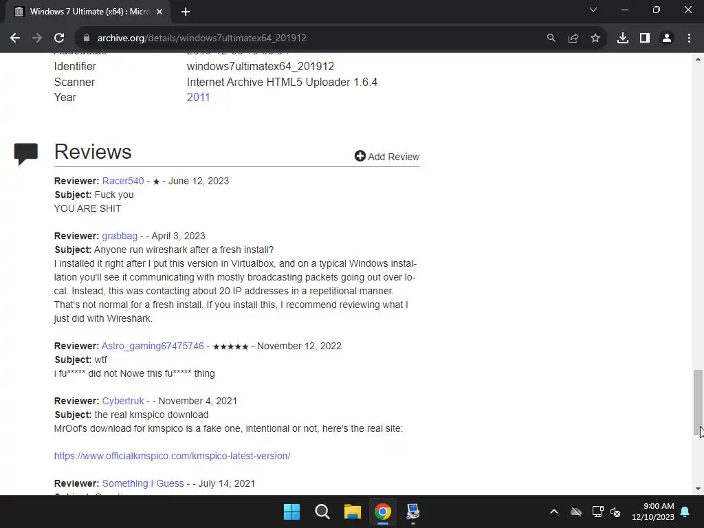Click the Reviews speech bubble icon

[x=26, y=154]
